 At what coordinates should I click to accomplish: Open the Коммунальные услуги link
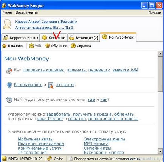[40, 148]
